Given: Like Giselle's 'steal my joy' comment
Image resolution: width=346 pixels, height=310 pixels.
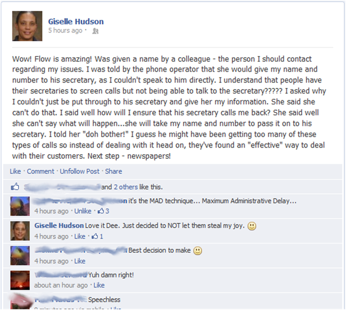Looking at the screenshot, I should click(x=80, y=236).
